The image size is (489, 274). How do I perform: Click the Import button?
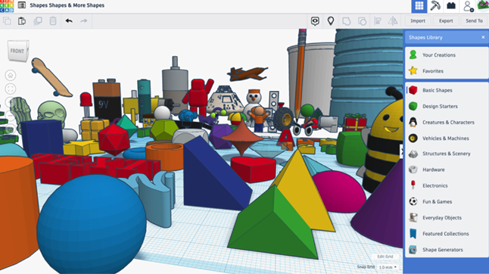tap(418, 21)
